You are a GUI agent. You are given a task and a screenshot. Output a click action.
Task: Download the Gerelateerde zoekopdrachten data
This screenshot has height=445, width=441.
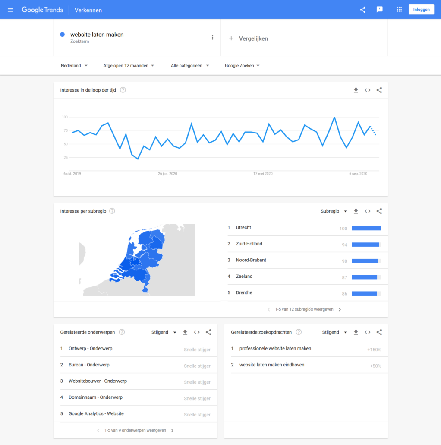(356, 332)
